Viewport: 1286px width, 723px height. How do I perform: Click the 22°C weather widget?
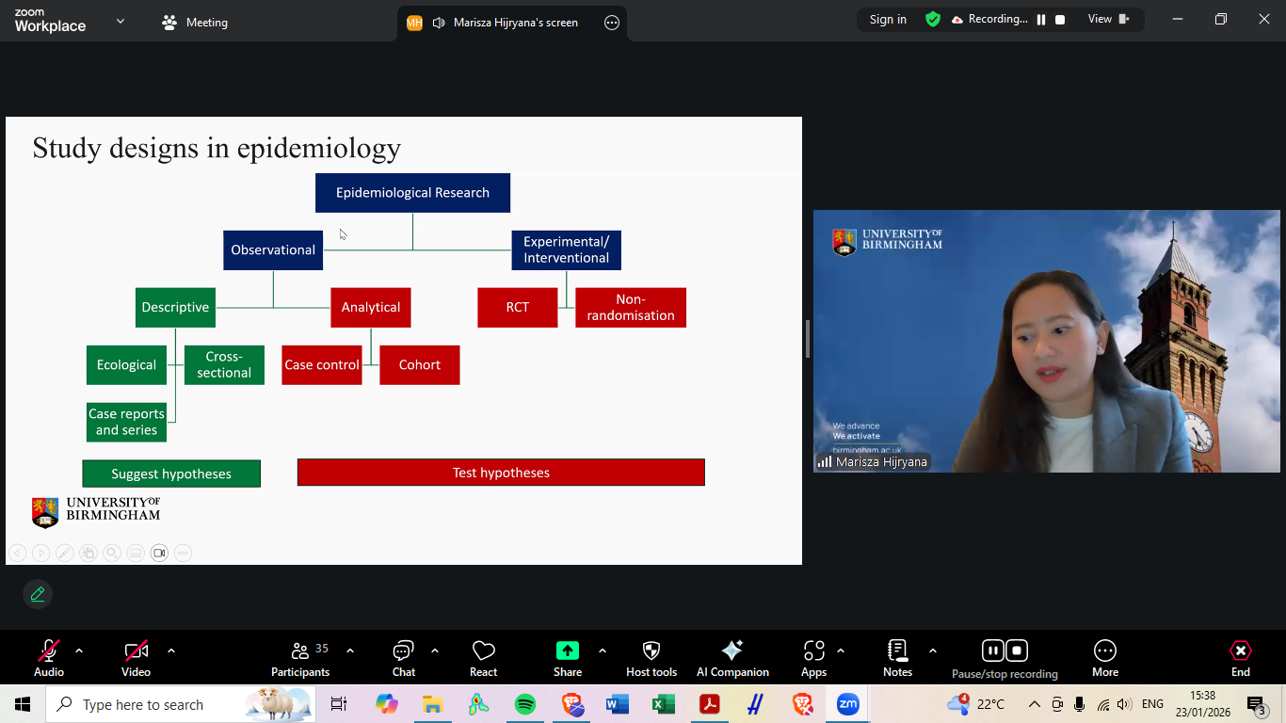point(975,704)
